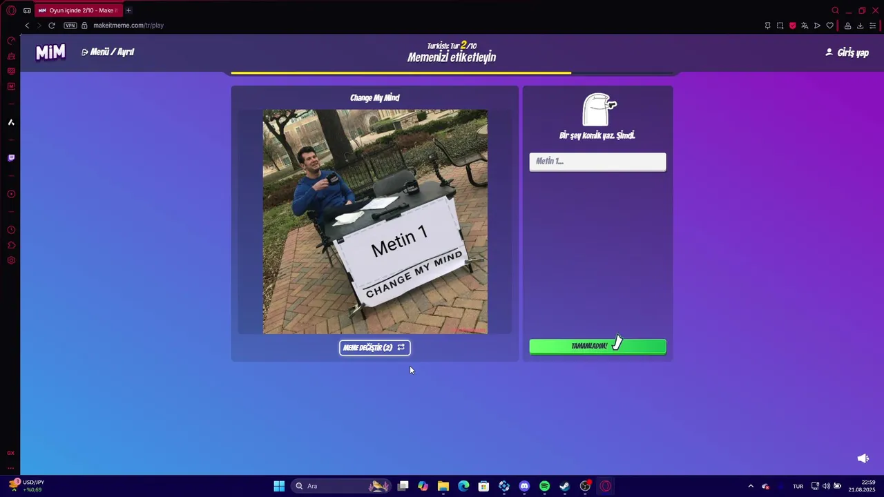Select the Oyun içinde 2/10 tab
This screenshot has height=497, width=884.
78,10
